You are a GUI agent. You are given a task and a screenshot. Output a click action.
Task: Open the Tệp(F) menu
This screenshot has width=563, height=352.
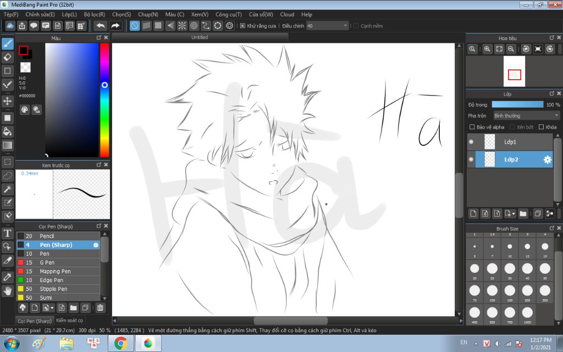coord(11,14)
